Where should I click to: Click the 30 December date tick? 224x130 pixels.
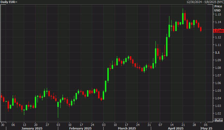(x=2, y=125)
